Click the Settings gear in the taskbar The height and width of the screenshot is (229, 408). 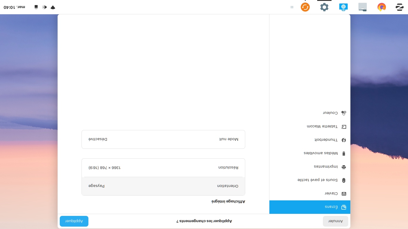click(324, 7)
